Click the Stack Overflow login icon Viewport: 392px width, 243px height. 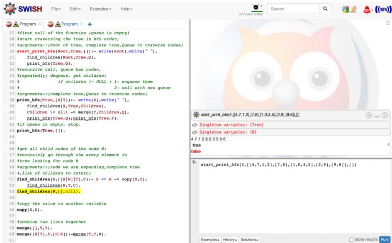(353, 10)
